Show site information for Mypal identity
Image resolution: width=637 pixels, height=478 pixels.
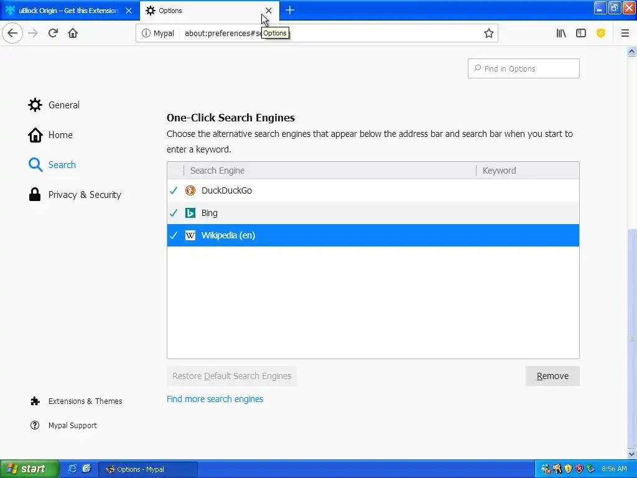tap(157, 34)
